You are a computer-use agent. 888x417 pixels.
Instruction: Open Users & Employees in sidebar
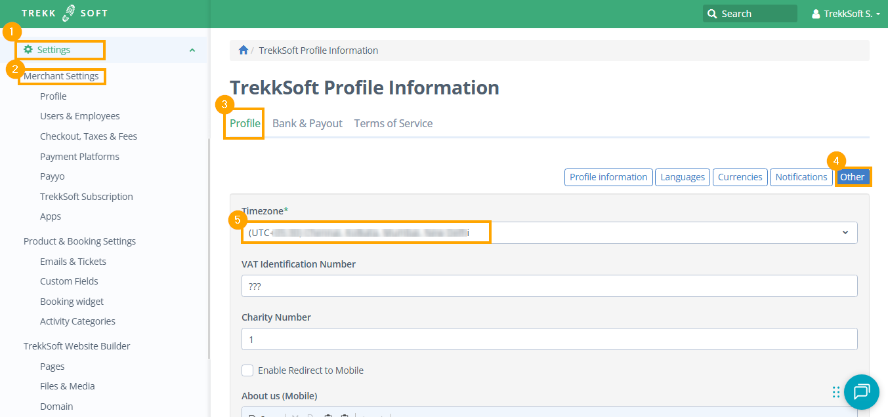(80, 116)
